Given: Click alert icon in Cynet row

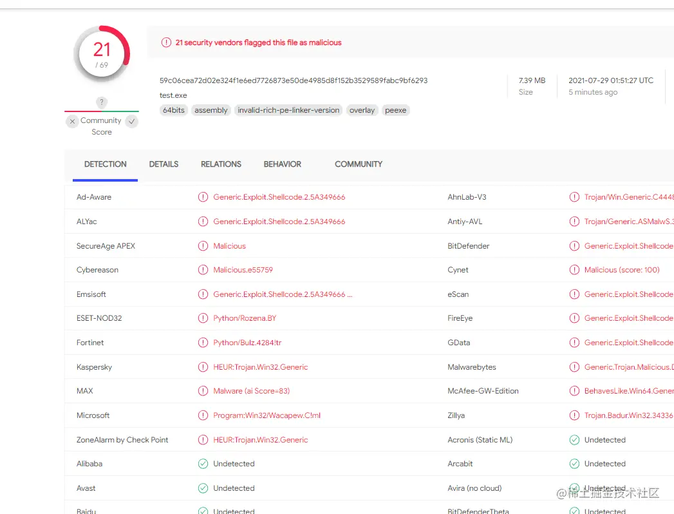Looking at the screenshot, I should pyautogui.click(x=574, y=270).
